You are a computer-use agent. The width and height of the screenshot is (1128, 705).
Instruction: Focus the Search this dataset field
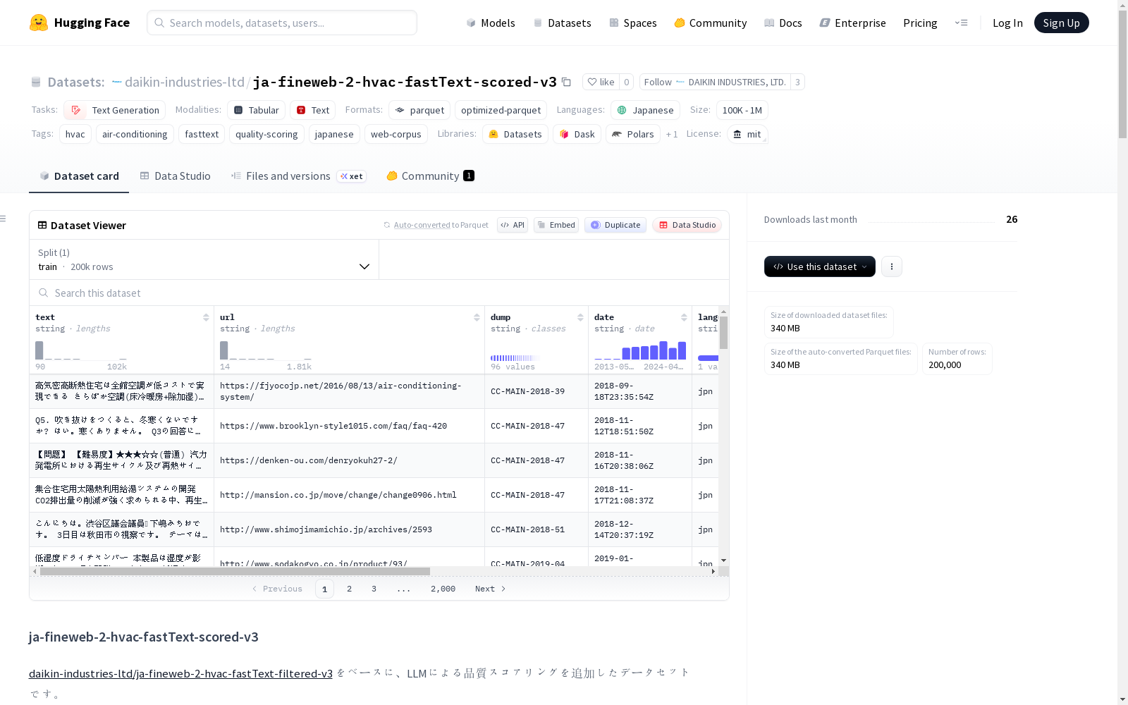coord(379,293)
